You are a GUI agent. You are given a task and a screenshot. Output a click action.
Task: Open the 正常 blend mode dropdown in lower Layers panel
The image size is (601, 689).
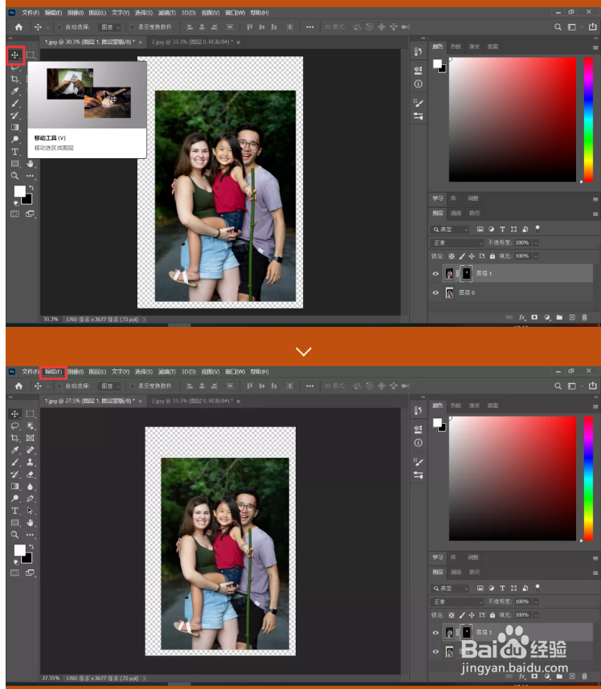(457, 602)
